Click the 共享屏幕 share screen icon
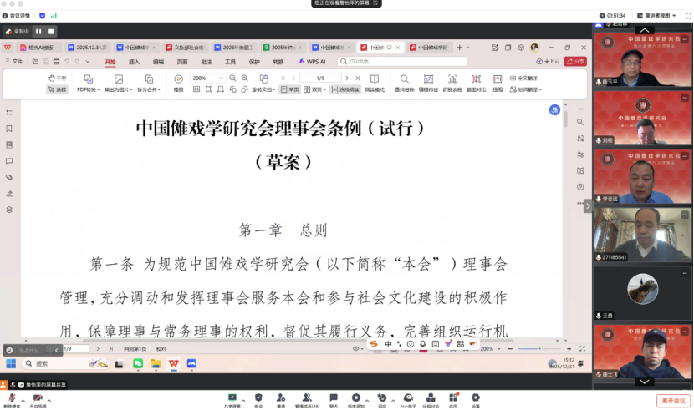 (x=232, y=397)
